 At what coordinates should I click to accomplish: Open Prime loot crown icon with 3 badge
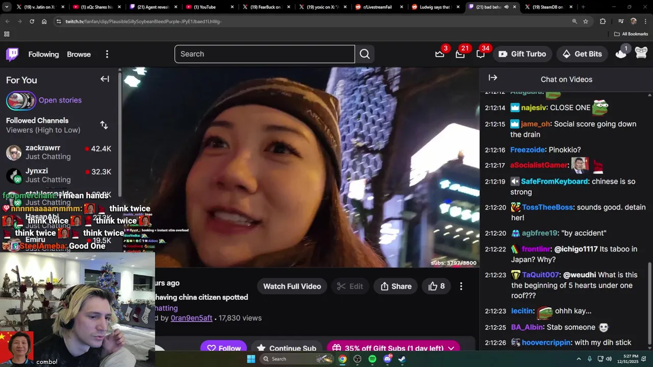[440, 54]
